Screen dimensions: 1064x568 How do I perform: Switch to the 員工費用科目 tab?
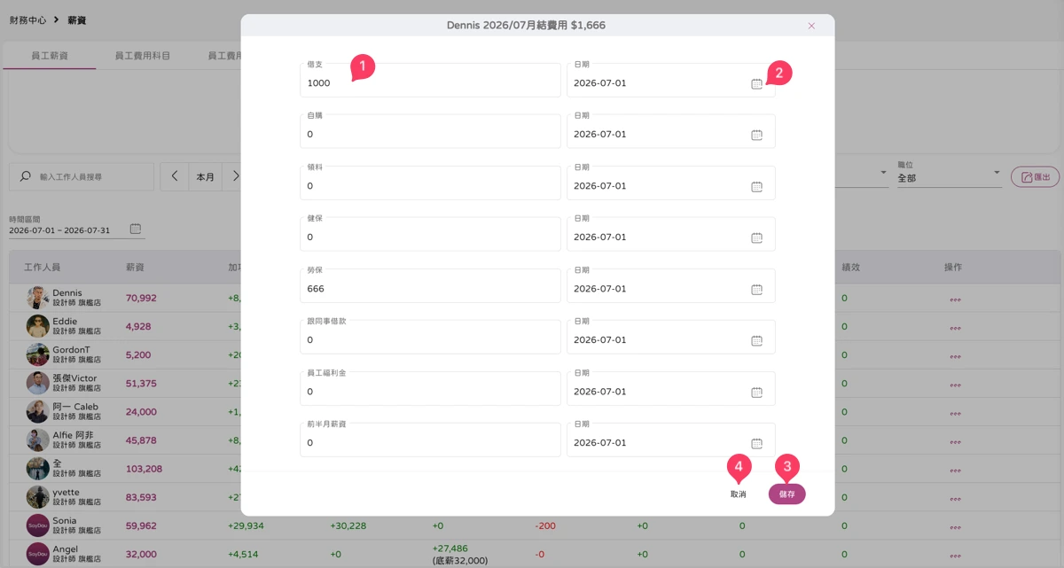(x=143, y=56)
